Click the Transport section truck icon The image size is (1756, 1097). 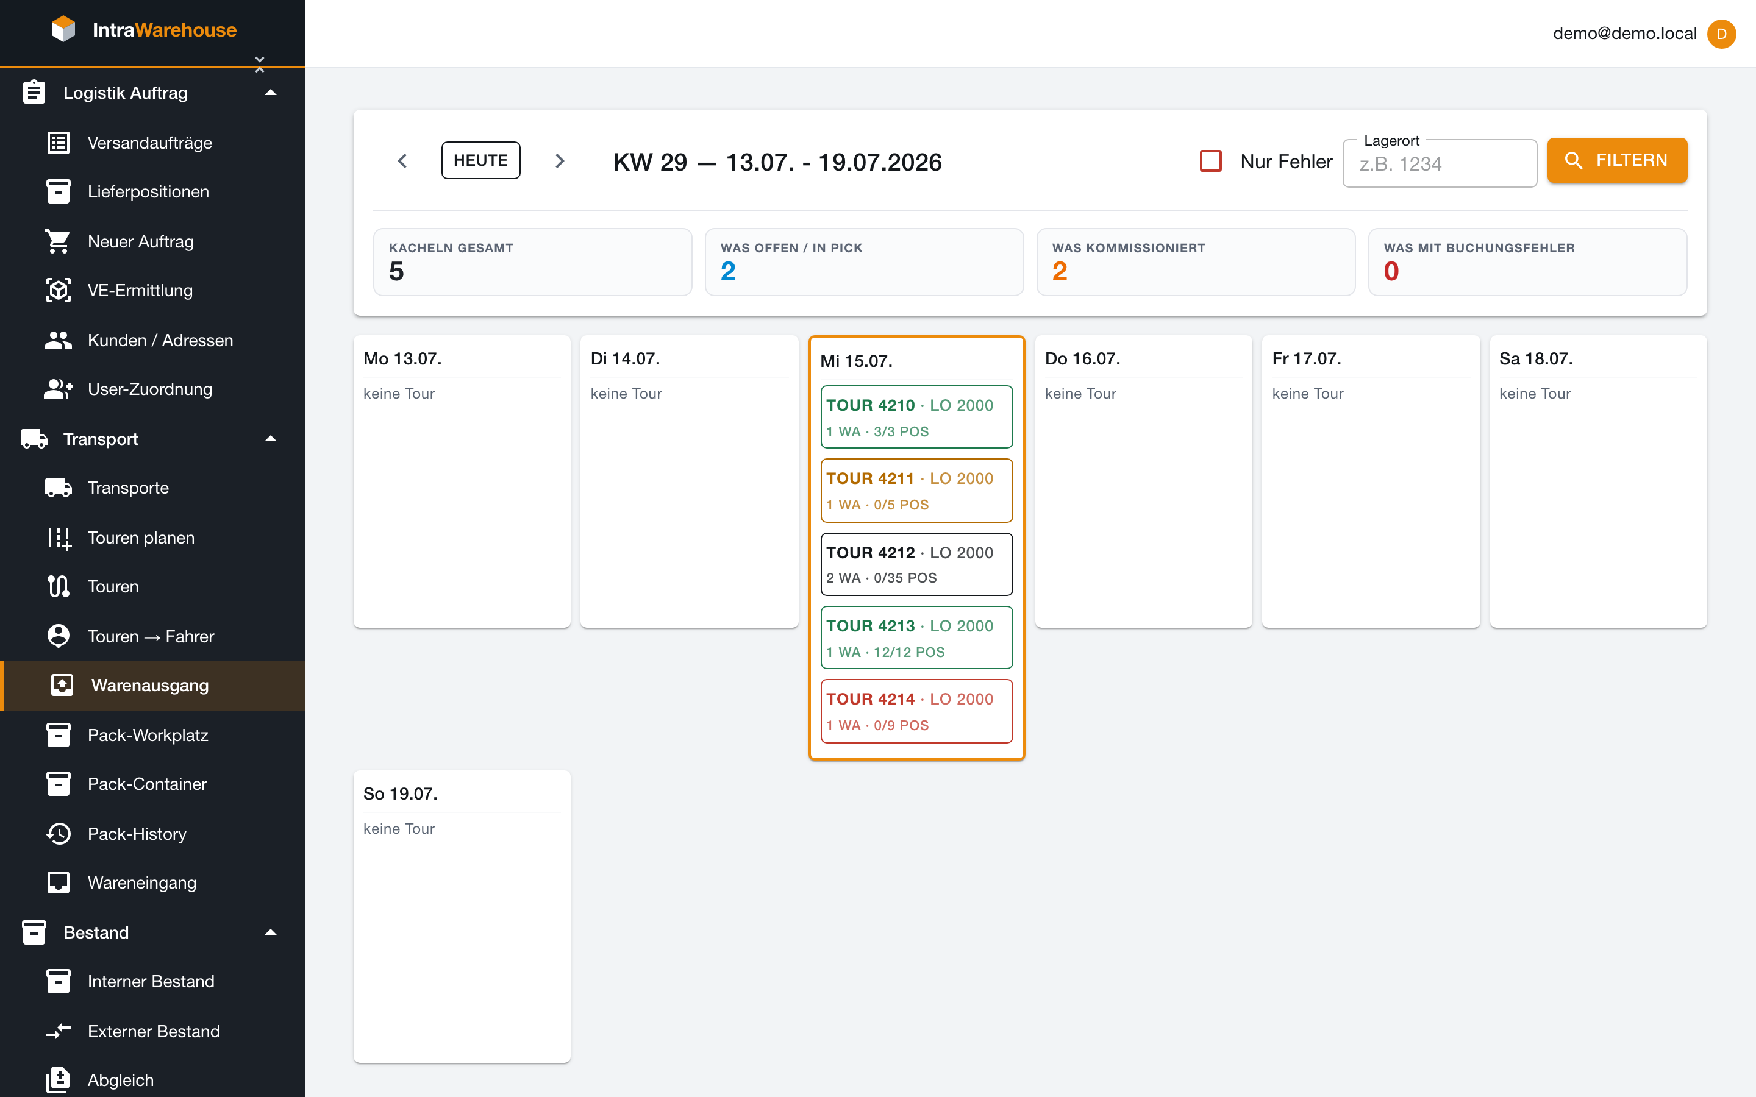click(x=34, y=439)
